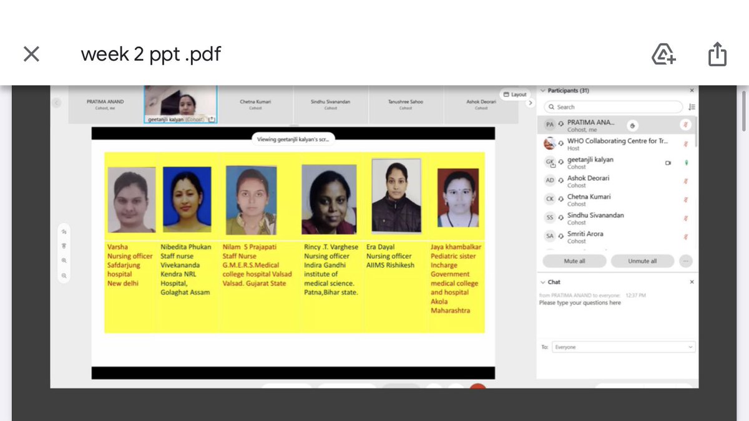Close the Participants panel
This screenshot has width=749, height=421.
click(x=692, y=90)
